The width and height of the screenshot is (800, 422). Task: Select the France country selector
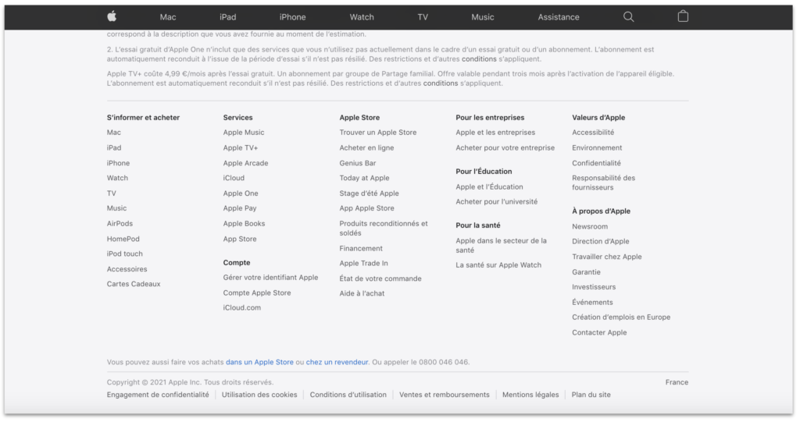677,382
